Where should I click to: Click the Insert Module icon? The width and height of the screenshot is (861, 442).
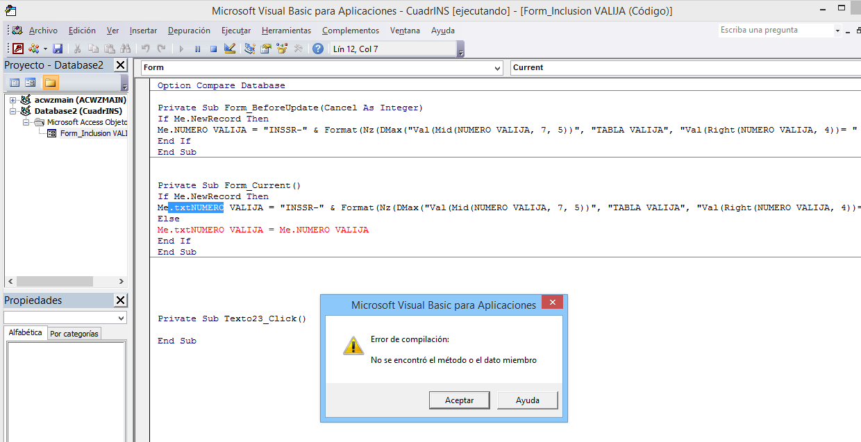coord(33,49)
